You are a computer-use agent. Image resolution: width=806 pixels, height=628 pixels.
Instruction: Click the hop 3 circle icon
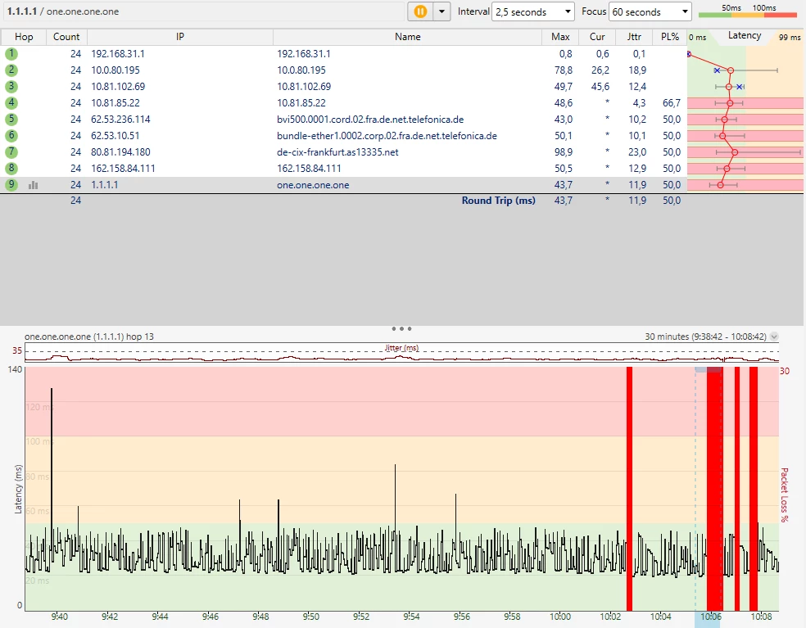pos(11,87)
